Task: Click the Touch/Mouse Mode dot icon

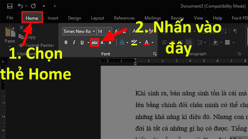Action: (44, 6)
